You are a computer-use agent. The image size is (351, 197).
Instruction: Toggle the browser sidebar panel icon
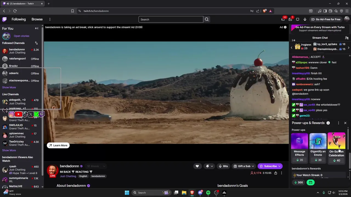tap(325, 11)
